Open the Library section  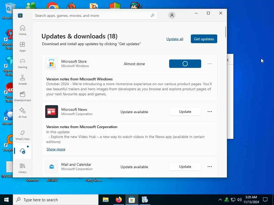pos(22,168)
